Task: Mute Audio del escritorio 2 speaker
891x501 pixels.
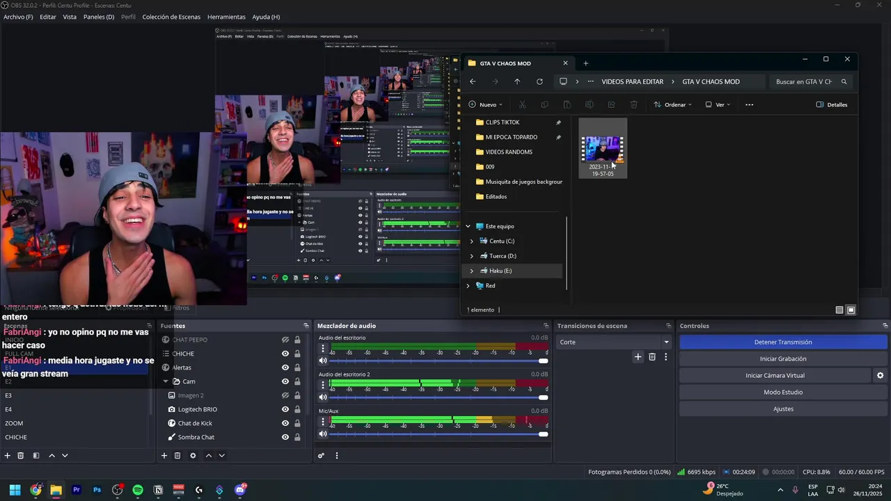Action: click(x=322, y=397)
